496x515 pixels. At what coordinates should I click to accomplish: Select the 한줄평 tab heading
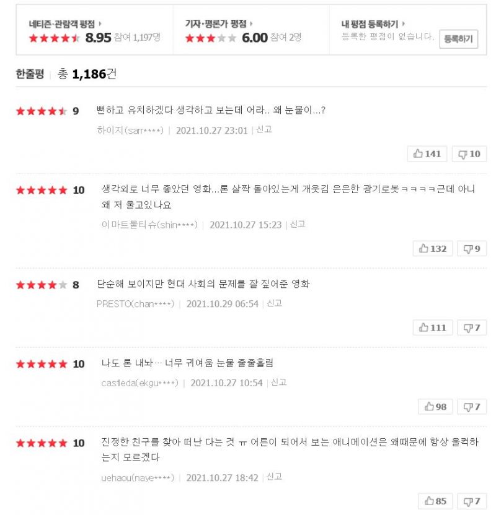(30, 74)
